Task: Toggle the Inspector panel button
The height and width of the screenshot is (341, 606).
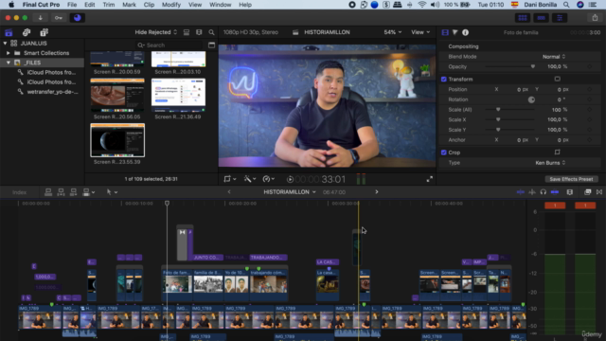Action: tap(560, 18)
